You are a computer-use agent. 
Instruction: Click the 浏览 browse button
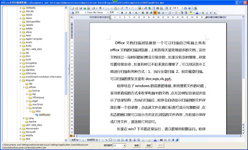pyautogui.click(x=148, y=145)
